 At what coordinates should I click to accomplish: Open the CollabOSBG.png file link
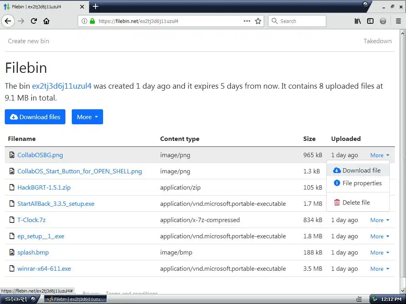(x=40, y=155)
